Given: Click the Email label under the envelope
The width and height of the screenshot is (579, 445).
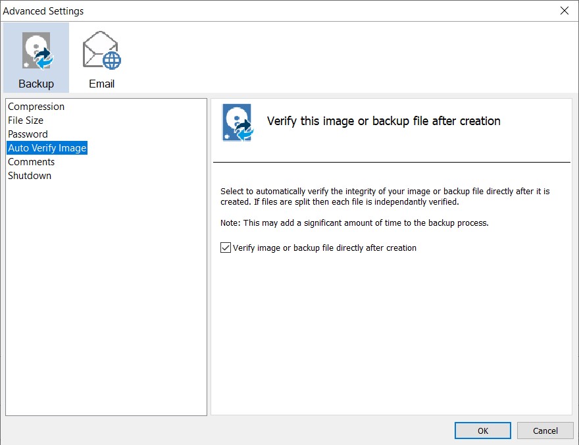Looking at the screenshot, I should [101, 84].
